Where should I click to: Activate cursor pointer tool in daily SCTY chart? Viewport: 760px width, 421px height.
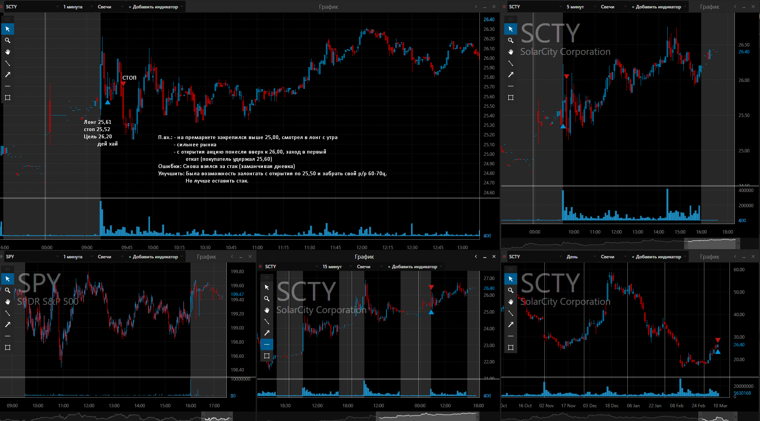[511, 279]
